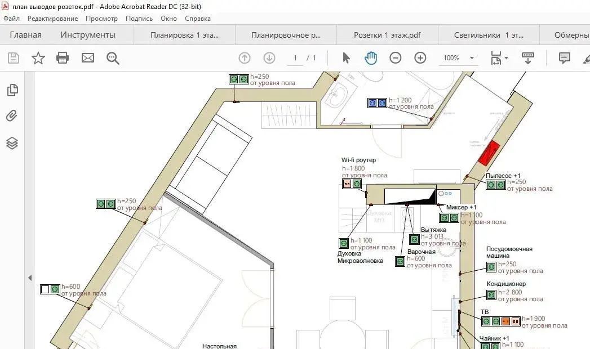
Task: Print the document using the printer icon
Action: point(63,58)
